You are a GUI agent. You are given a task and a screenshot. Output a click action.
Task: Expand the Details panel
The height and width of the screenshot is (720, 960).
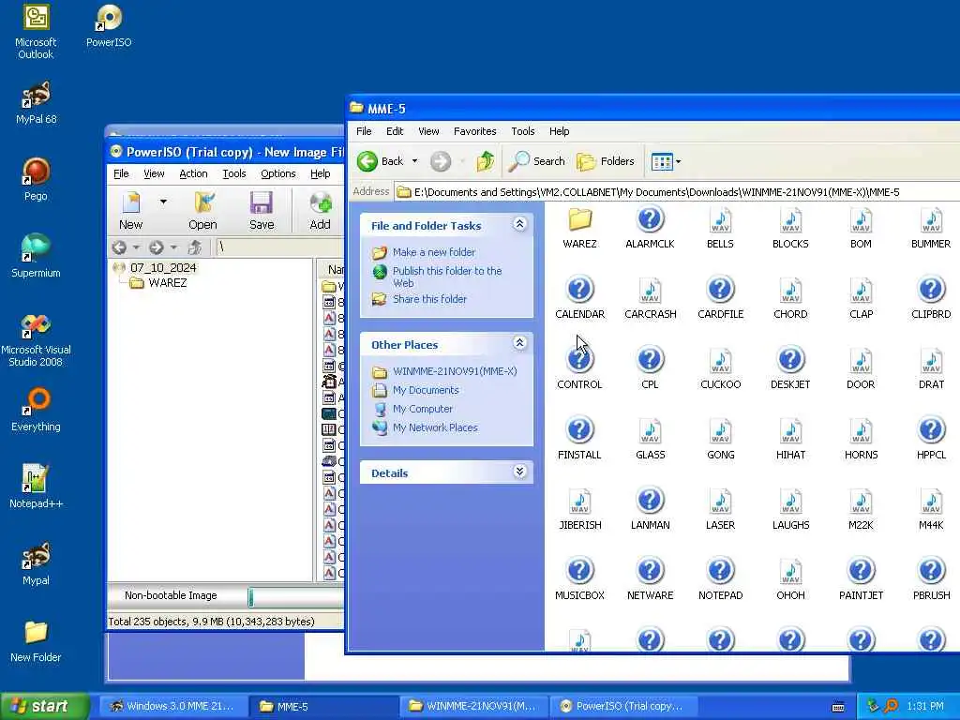tap(519, 472)
